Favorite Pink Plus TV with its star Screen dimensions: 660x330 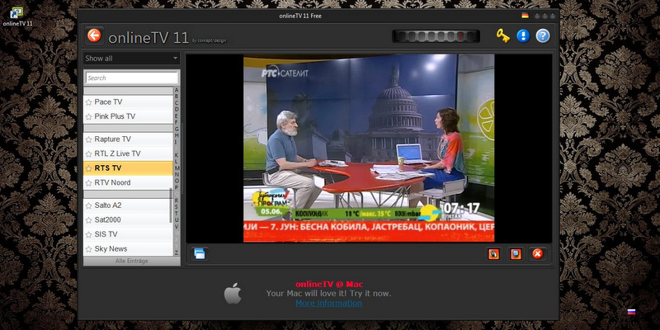click(x=88, y=116)
